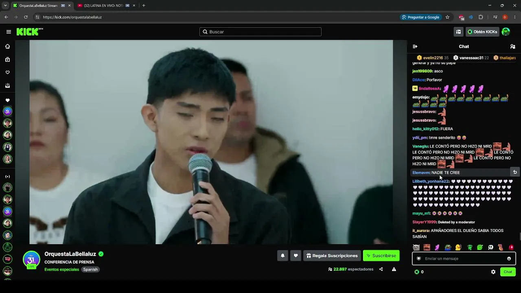521x293 pixels.
Task: Click username Lilibeth_yonhana22 in chat
Action: [x=431, y=181]
